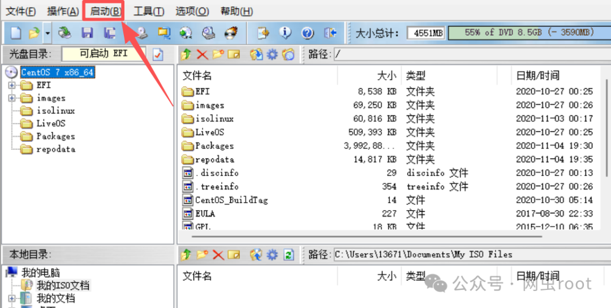The image size is (611, 308).
Task: Expand the images folder tree node
Action: pos(11,98)
